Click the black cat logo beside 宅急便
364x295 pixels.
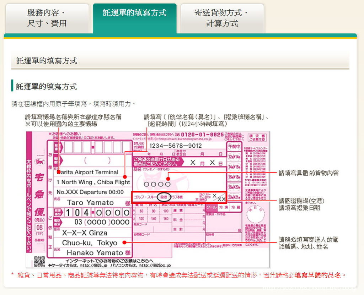40,162
